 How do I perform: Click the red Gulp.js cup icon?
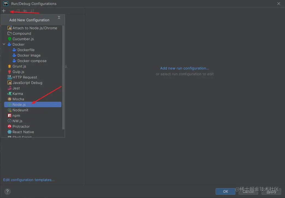pyautogui.click(x=10, y=72)
